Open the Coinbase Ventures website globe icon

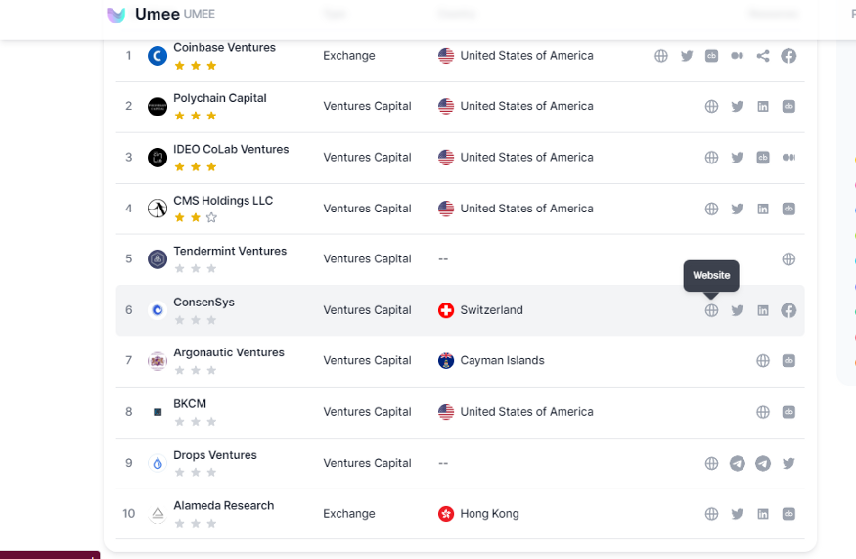pyautogui.click(x=660, y=56)
